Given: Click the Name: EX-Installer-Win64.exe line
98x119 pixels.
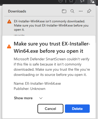Looking at the screenshot, I should pos(37,83).
